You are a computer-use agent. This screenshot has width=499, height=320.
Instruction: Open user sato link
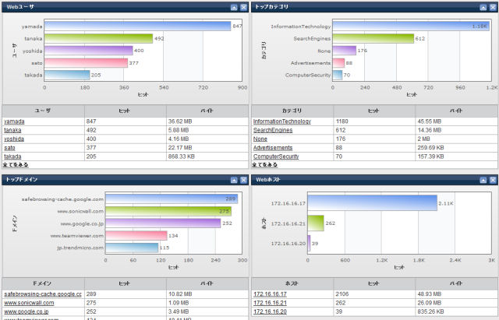pos(9,148)
